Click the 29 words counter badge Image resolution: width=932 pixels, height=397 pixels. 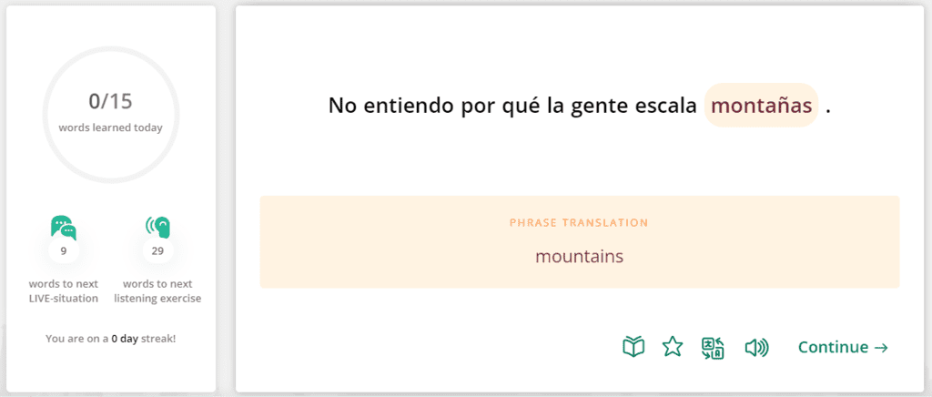point(158,250)
